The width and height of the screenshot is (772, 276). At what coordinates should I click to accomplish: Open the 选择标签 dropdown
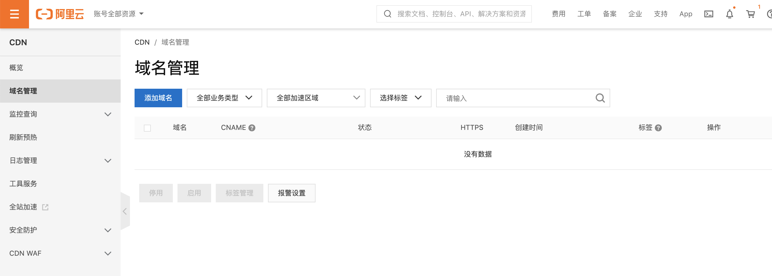(x=401, y=98)
